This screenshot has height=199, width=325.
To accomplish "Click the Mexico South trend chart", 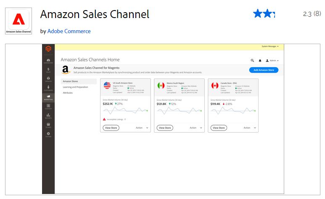I will (x=179, y=111).
